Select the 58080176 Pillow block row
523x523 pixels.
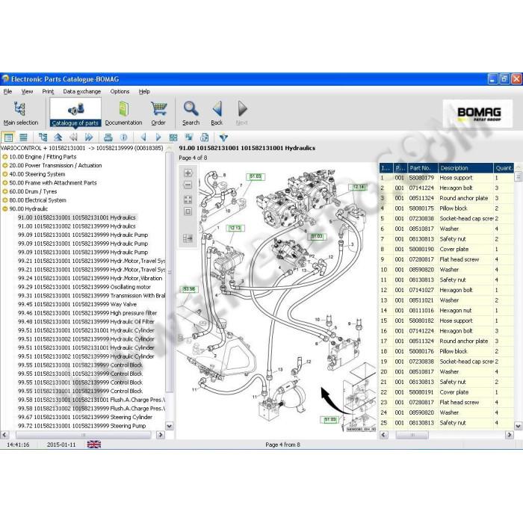[x=446, y=351]
